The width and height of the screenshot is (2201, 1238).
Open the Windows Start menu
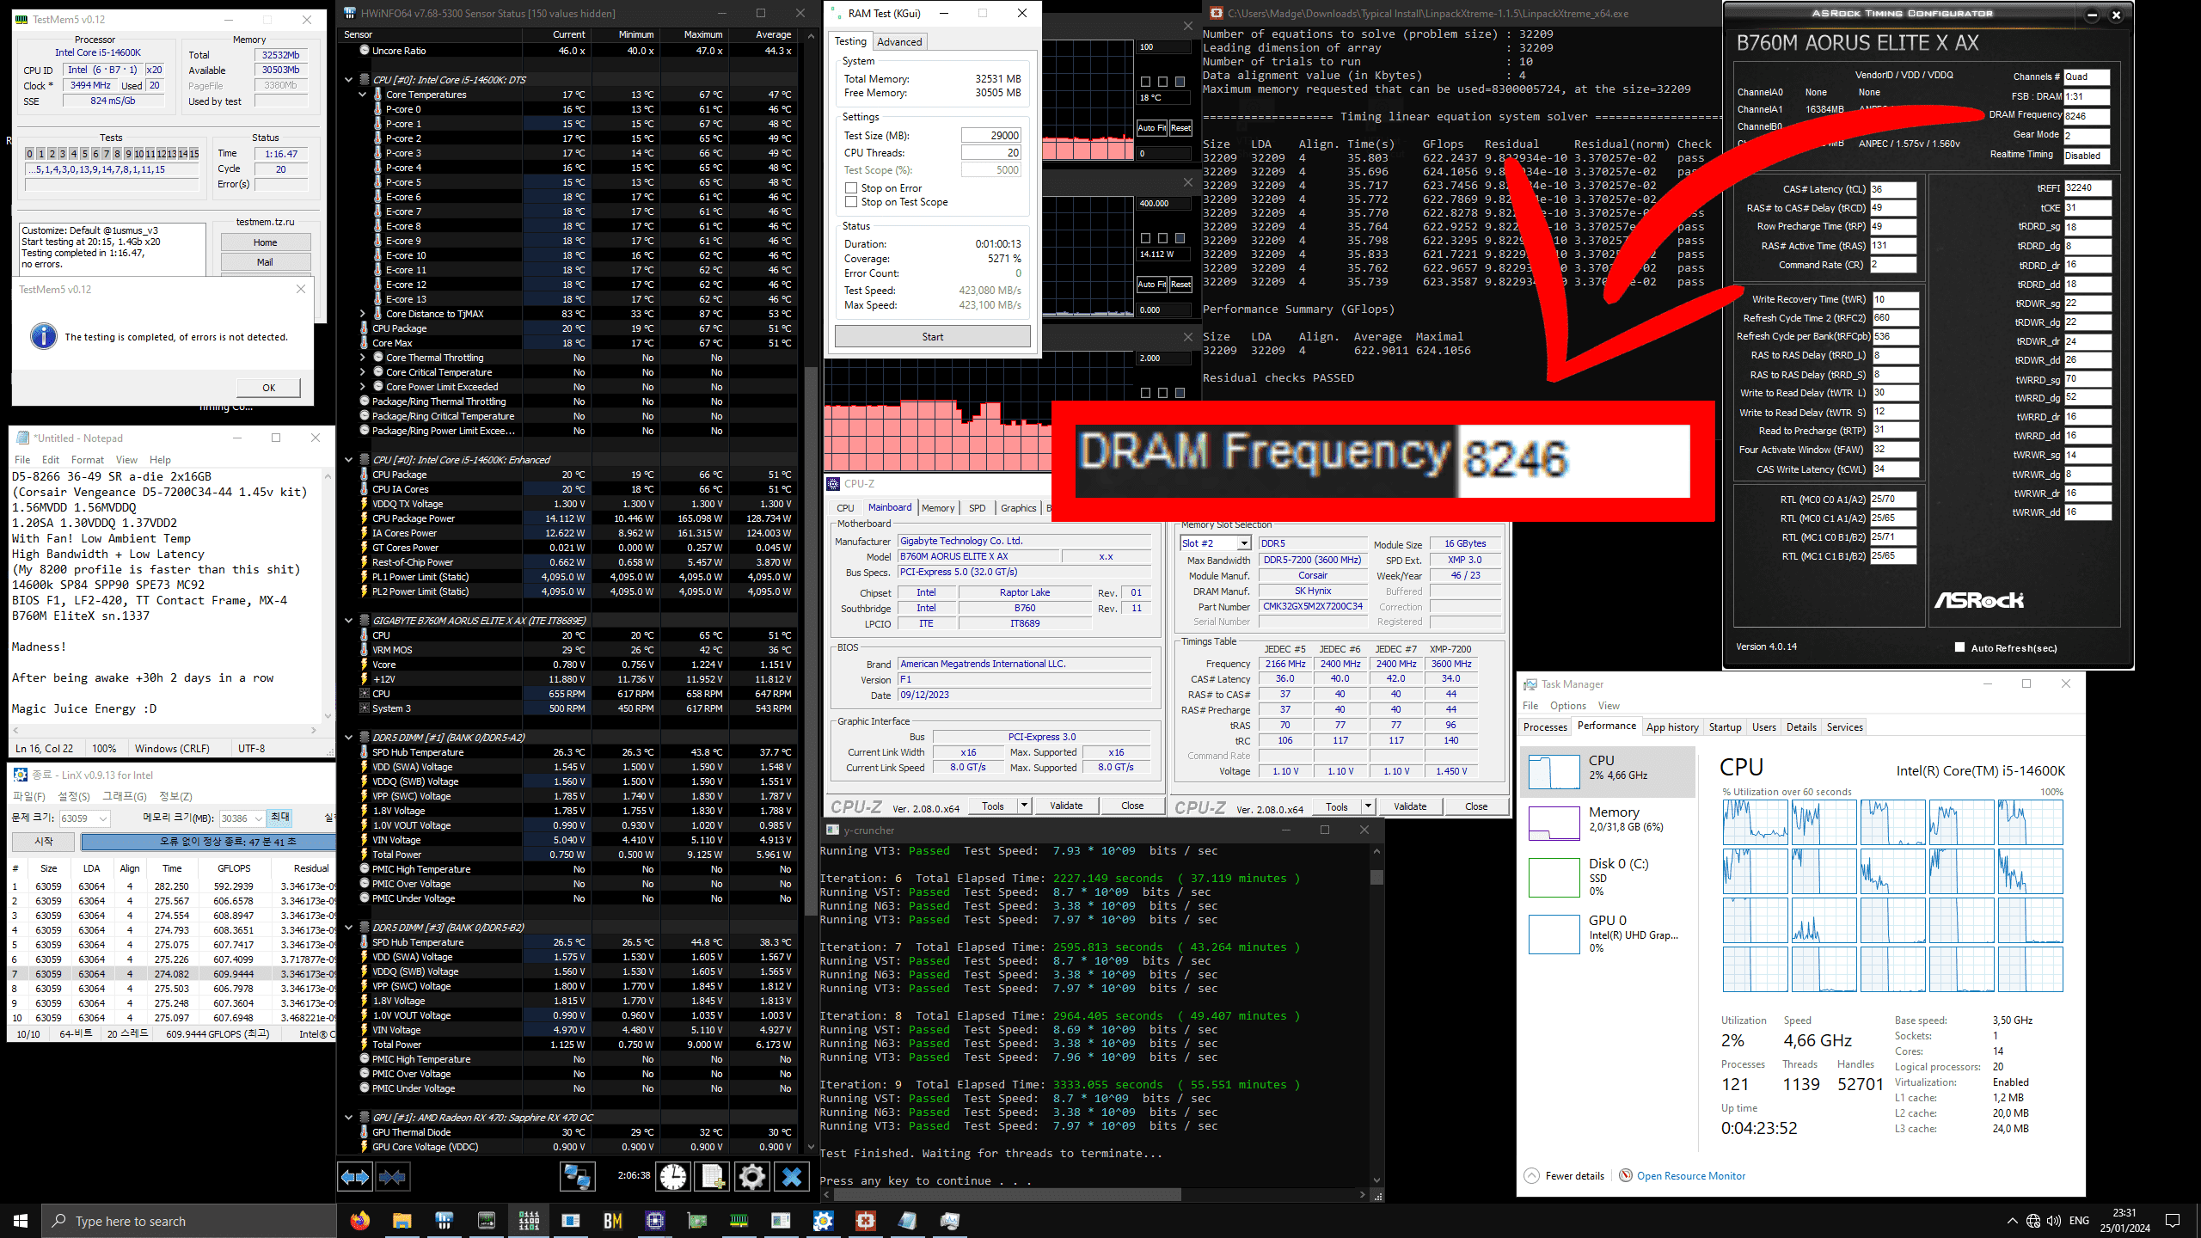click(21, 1221)
